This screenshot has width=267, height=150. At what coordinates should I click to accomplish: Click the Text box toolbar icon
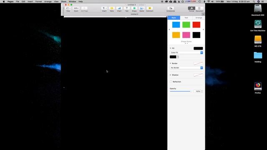127,8
